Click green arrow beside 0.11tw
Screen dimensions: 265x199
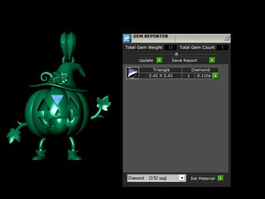pos(215,76)
